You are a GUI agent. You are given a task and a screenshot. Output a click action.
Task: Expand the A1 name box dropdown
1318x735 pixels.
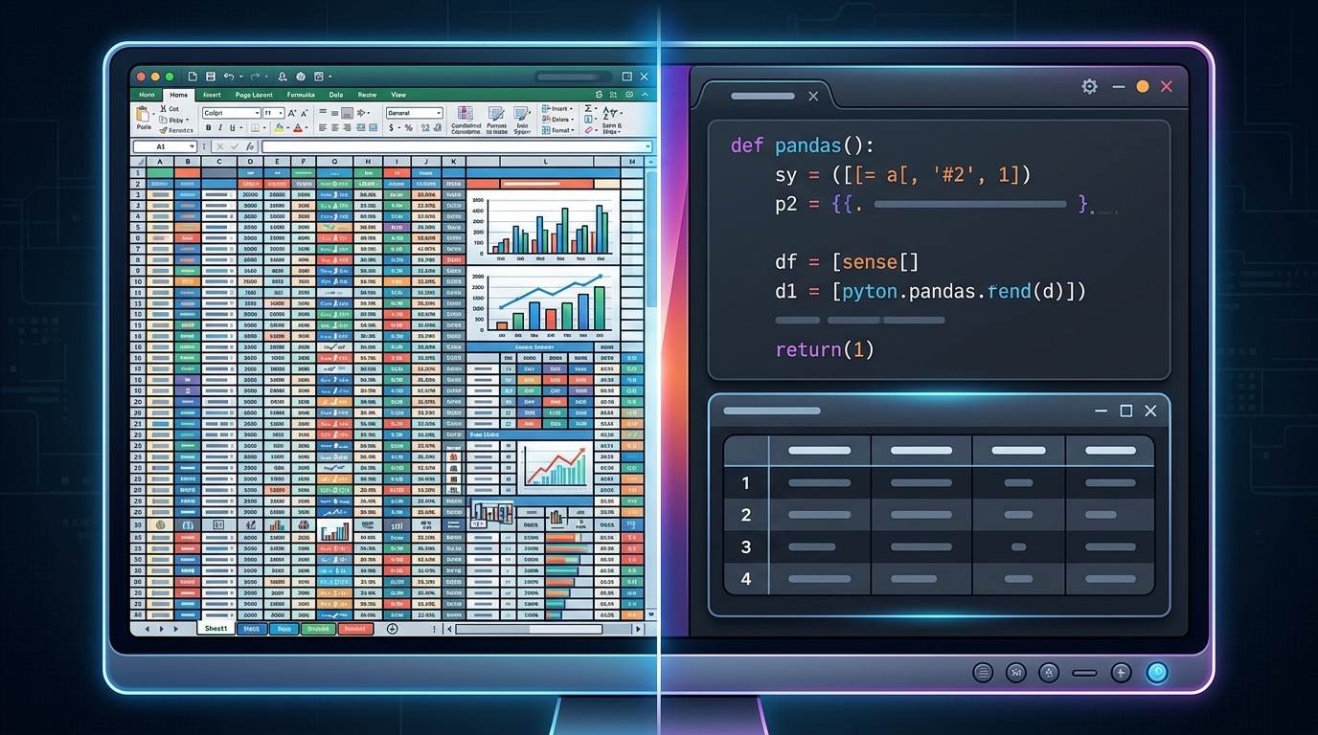[x=192, y=146]
